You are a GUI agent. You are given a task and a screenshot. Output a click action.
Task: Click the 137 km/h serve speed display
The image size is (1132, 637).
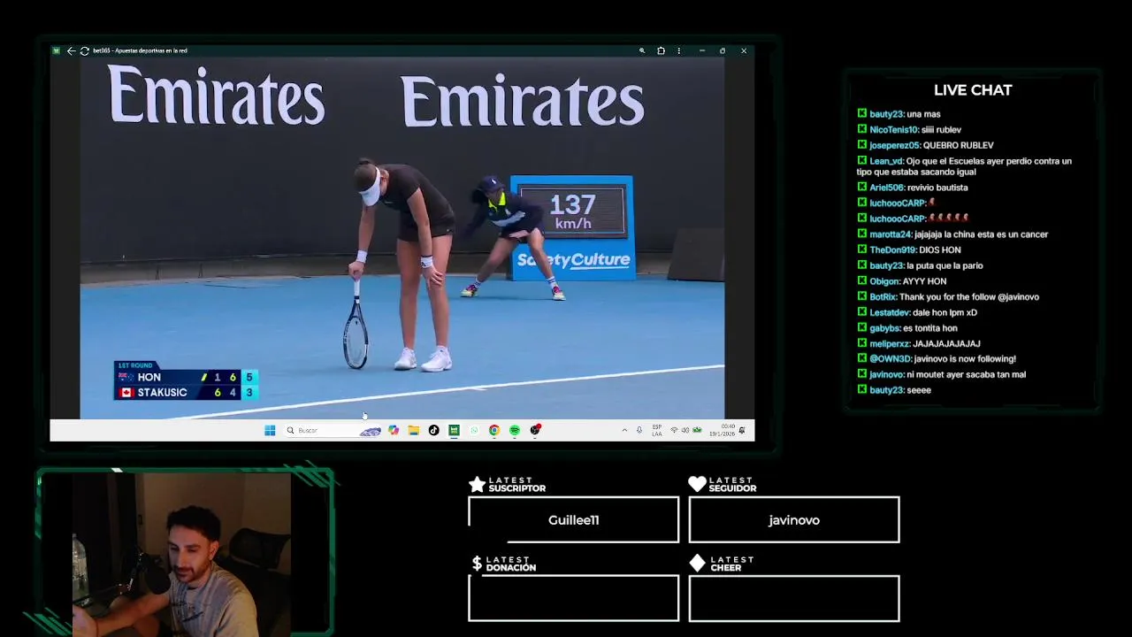(572, 212)
